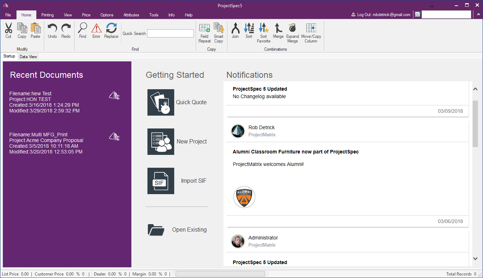Click the Import SIF label
The image size is (483, 278).
(x=194, y=181)
